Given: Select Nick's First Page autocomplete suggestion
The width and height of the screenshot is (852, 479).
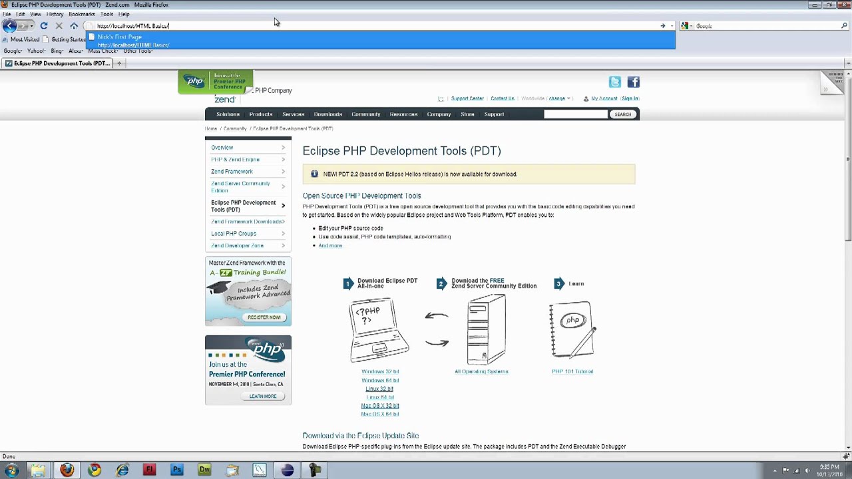Looking at the screenshot, I should (x=380, y=41).
